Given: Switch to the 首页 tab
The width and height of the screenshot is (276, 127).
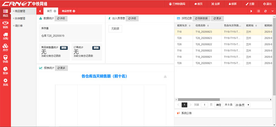Looking at the screenshot, I should point(49,11).
